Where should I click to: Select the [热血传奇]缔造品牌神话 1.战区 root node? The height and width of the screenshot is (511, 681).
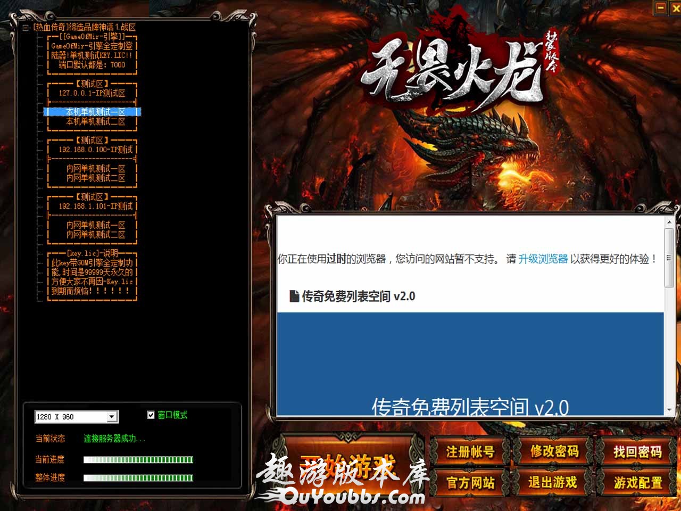84,27
